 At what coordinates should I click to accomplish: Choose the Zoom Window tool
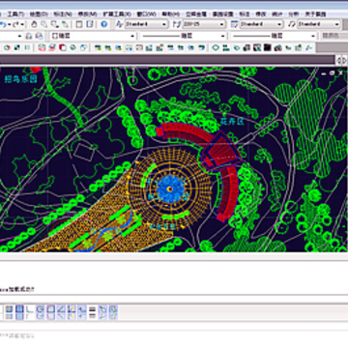(x=55, y=24)
